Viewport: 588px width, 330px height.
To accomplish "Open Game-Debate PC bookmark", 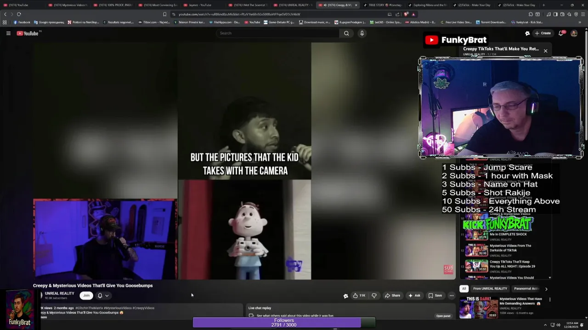I will point(279,22).
